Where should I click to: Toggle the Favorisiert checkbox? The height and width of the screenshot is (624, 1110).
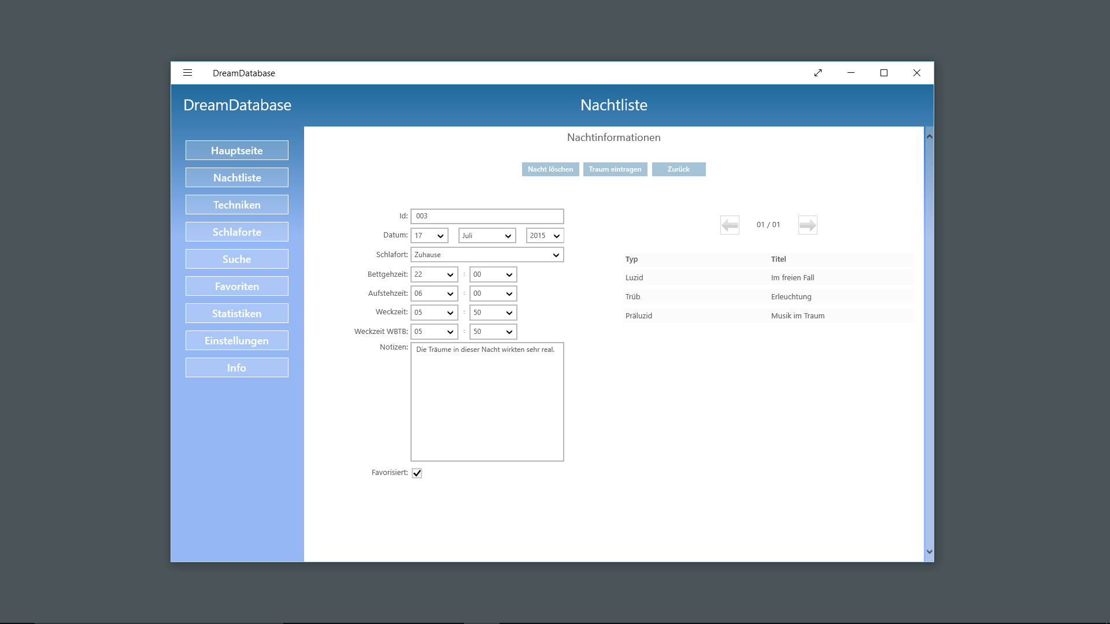417,473
